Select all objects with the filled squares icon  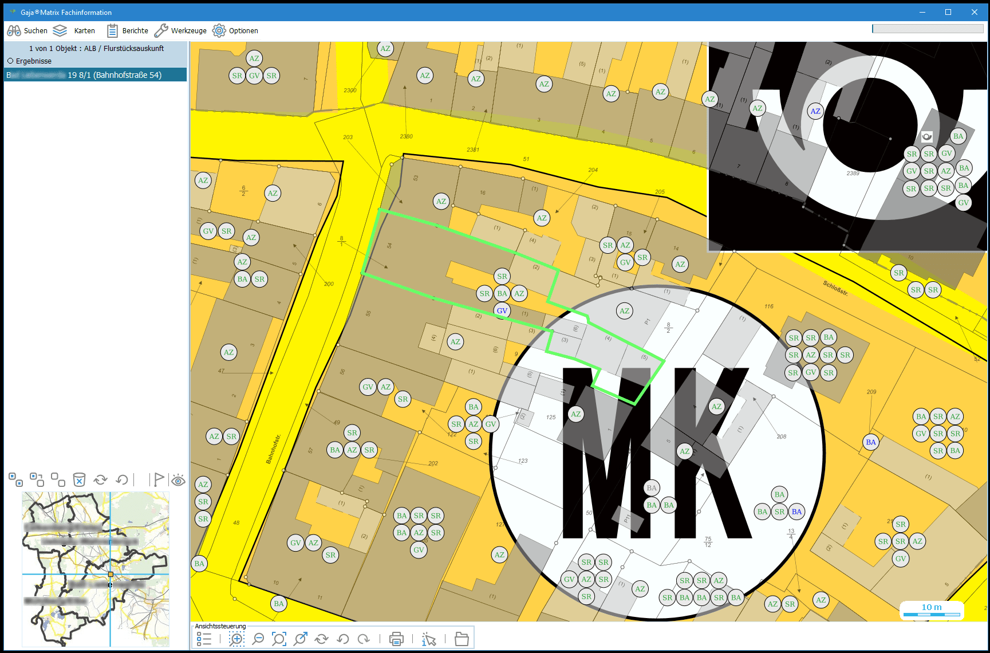(16, 479)
